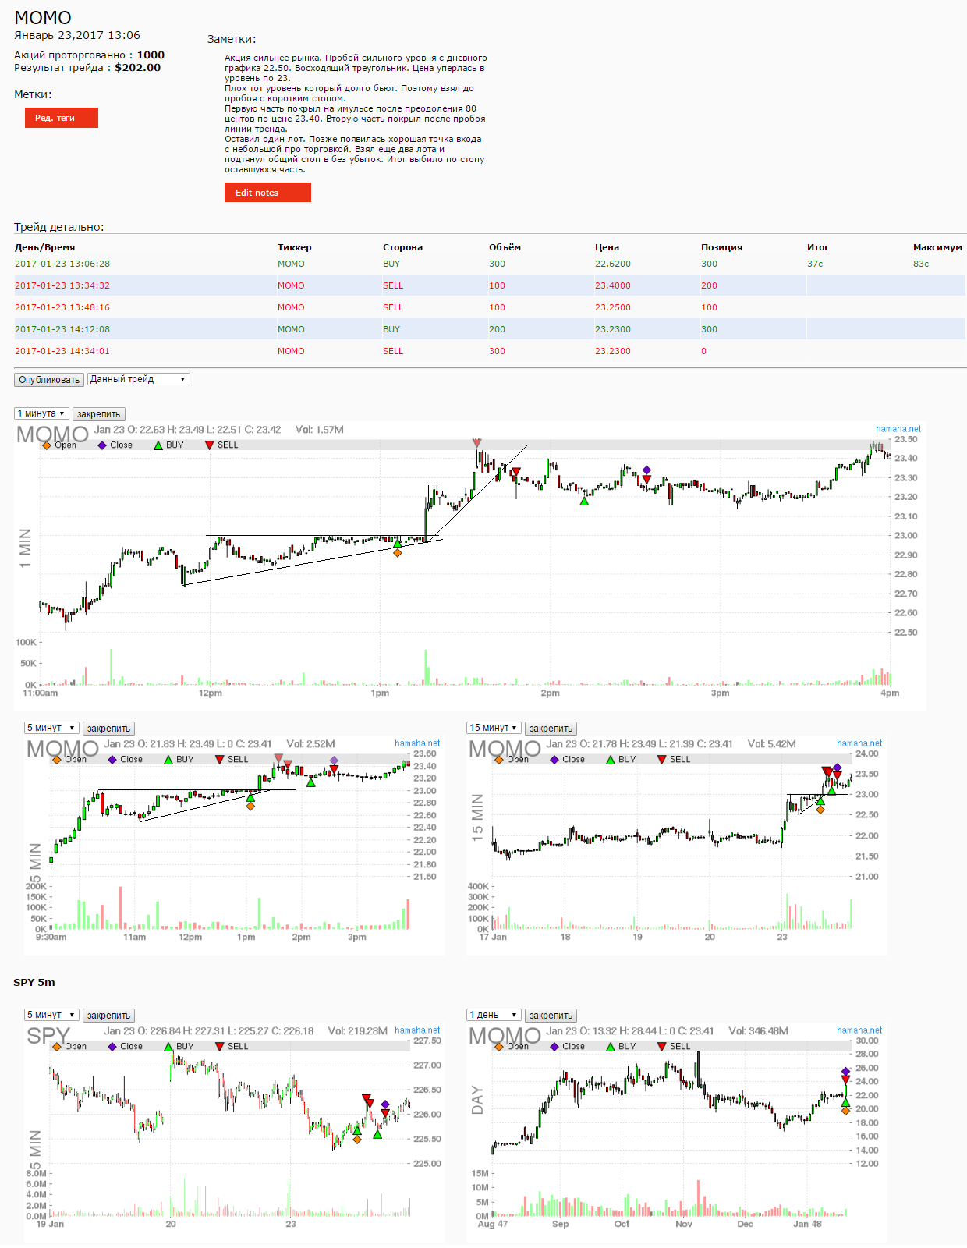Open the '1 минута' timeframe dropdown
Viewport: 967px width, 1248px height.
42,413
